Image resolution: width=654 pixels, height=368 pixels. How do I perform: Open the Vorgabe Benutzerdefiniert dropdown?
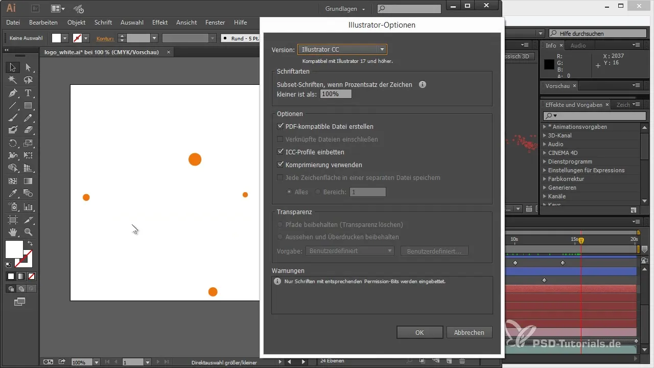(x=350, y=251)
